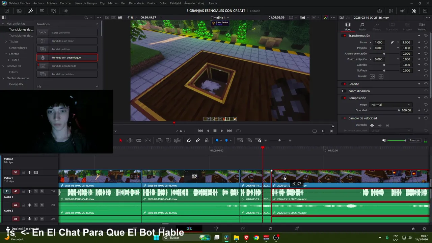Image resolution: width=432 pixels, height=243 pixels.
Task: Open the Edit Index list icon
Action: 42,11
